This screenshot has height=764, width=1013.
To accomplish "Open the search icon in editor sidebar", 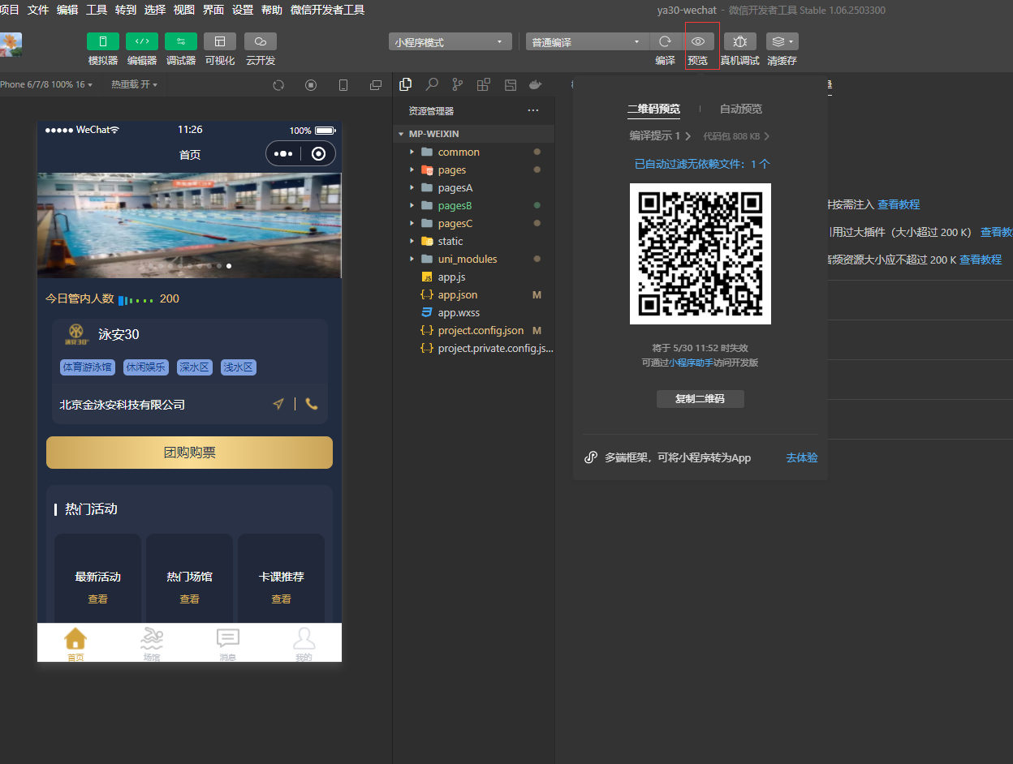I will (432, 84).
